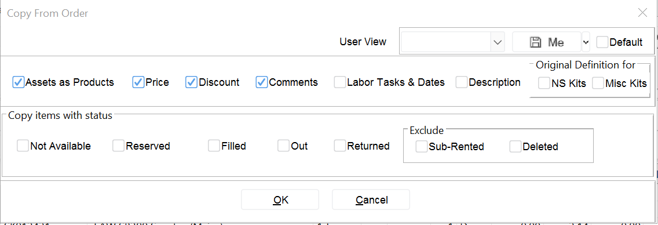Disable the Discount checkbox
658x225 pixels.
(191, 82)
